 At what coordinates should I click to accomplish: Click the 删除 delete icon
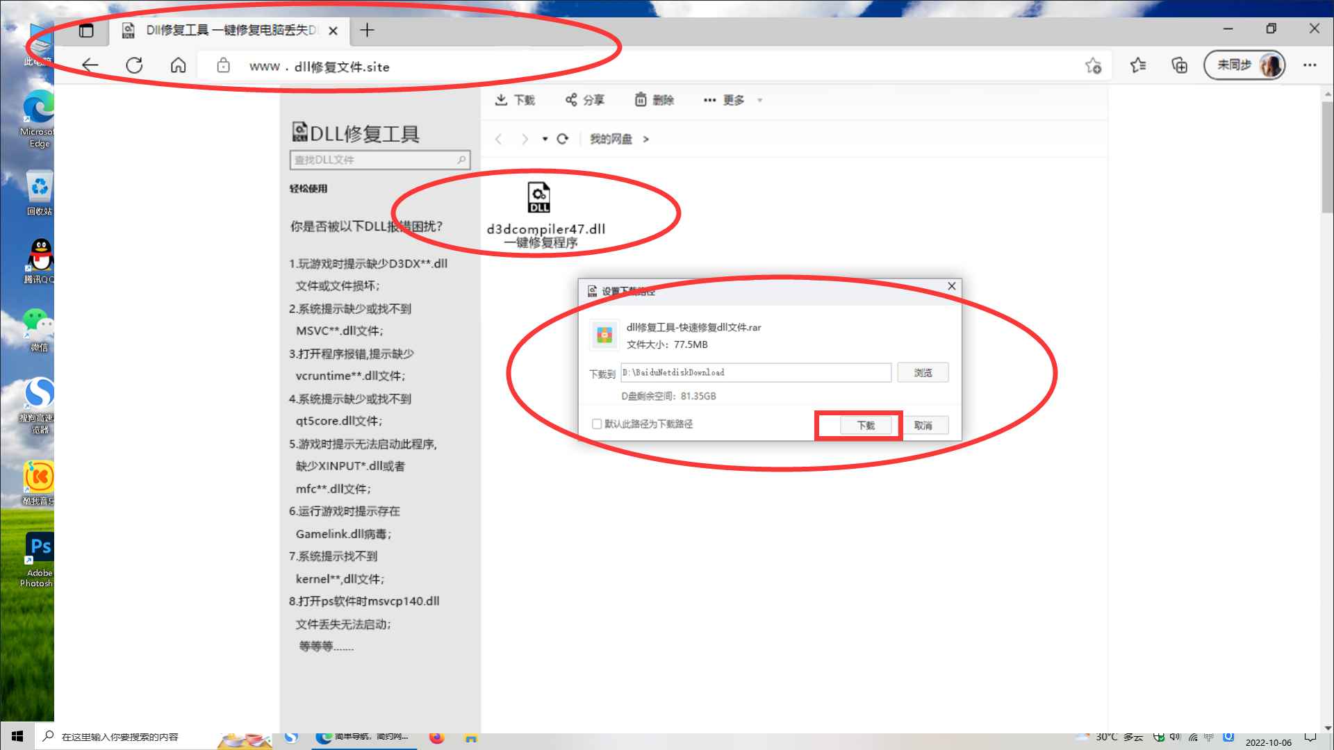[x=641, y=99]
